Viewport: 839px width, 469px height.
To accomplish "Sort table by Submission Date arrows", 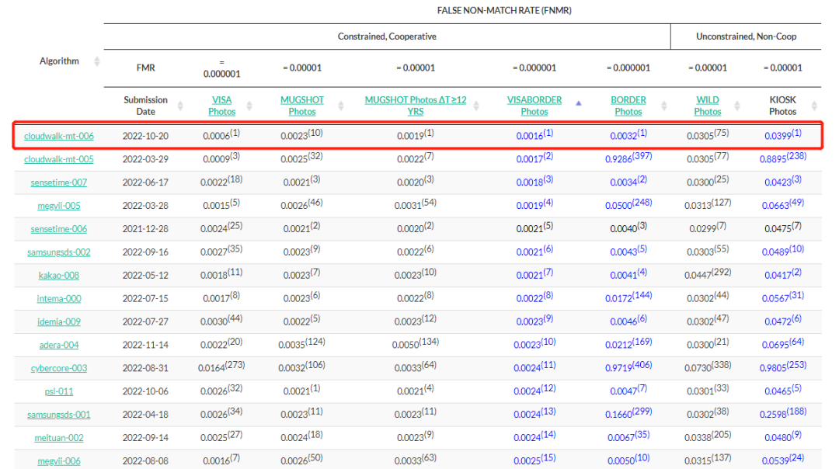I will (180, 106).
